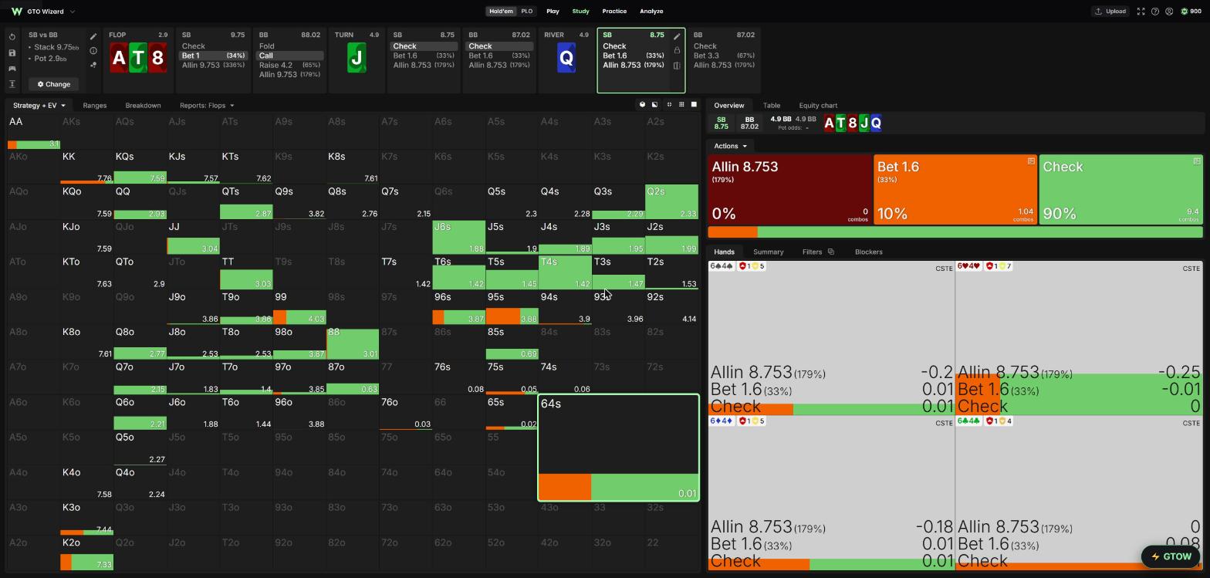Click the Upload button
Image resolution: width=1210 pixels, height=578 pixels.
click(1110, 12)
